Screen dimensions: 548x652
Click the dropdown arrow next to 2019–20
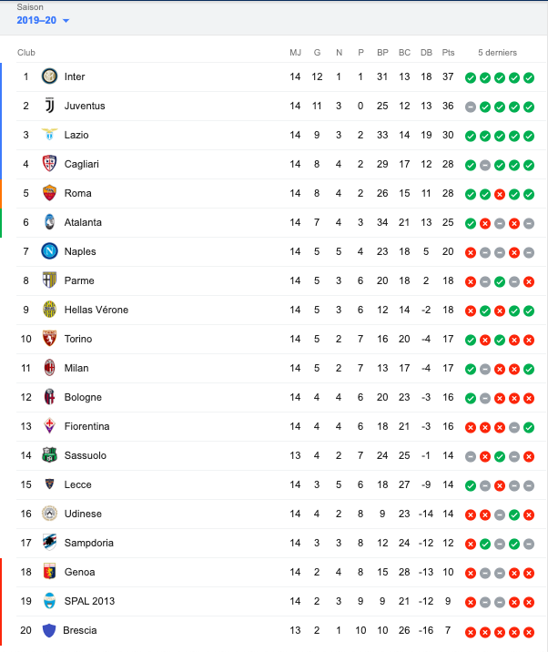[66, 21]
